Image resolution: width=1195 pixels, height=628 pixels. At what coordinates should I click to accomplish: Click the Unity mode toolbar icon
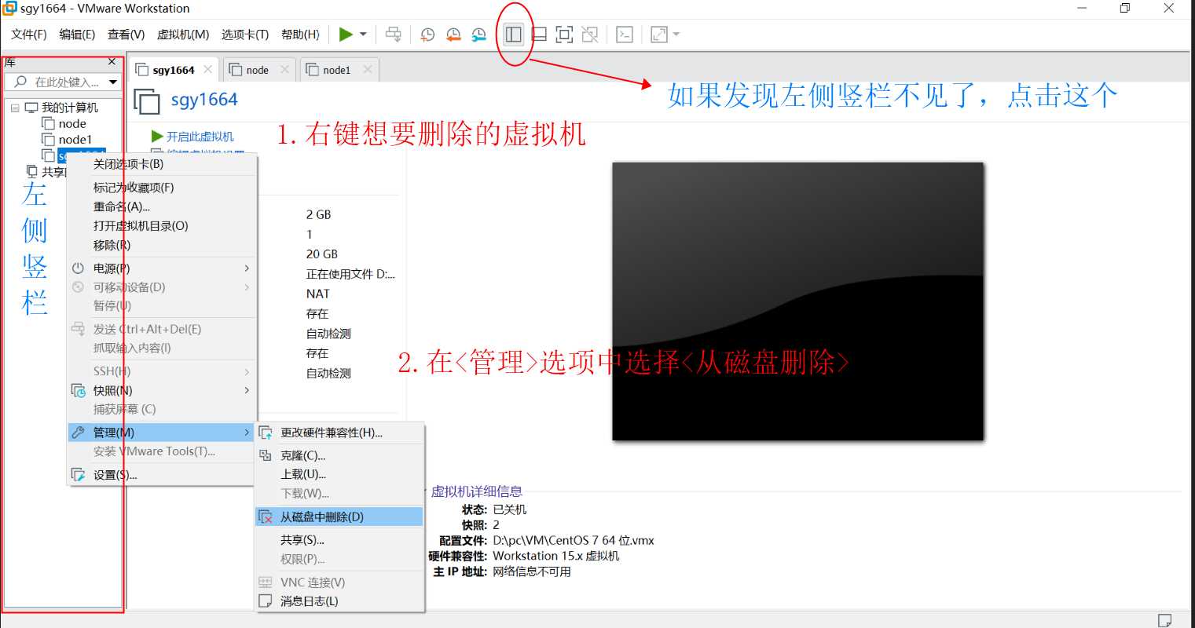pos(590,35)
